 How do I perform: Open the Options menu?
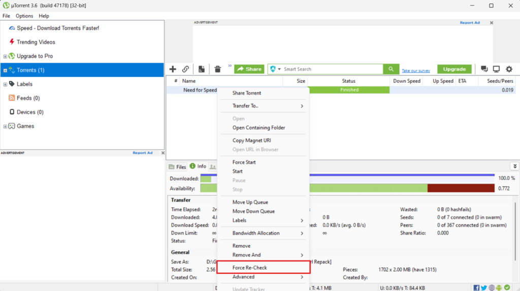[x=24, y=16]
